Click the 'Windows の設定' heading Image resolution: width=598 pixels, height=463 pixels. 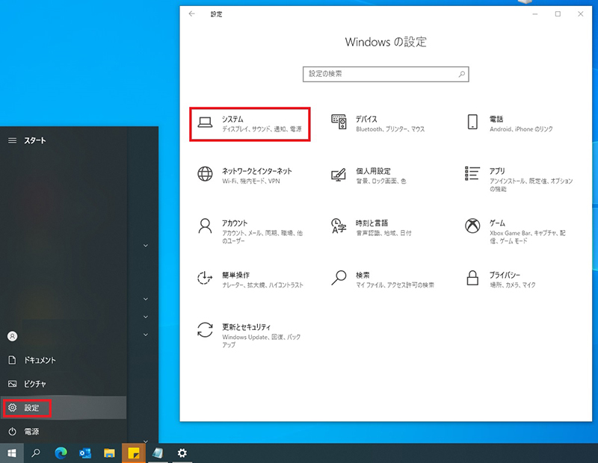[x=386, y=42]
